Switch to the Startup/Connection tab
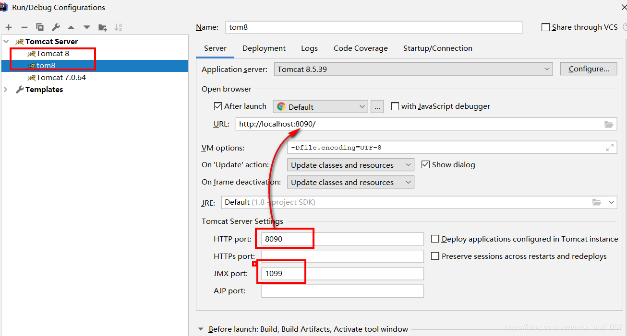The image size is (627, 336). pyautogui.click(x=437, y=48)
